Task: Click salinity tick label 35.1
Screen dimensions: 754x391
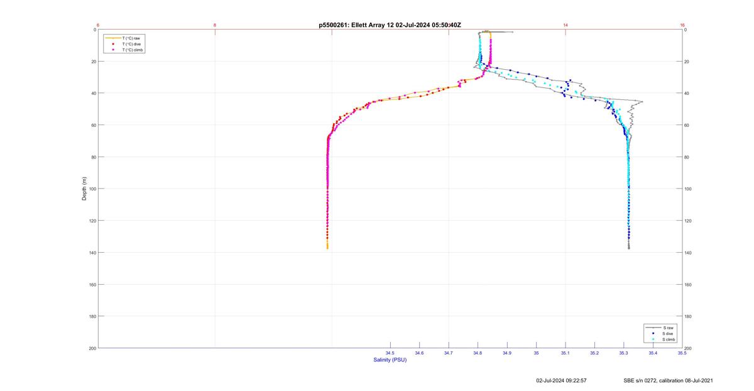Action: click(x=565, y=353)
